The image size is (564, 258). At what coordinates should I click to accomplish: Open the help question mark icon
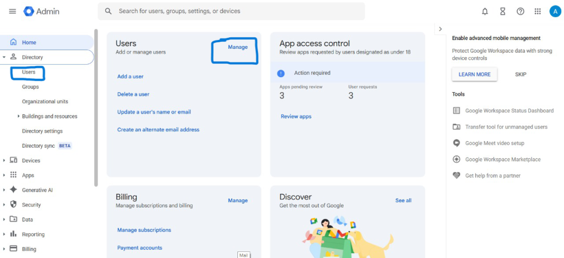tap(520, 12)
